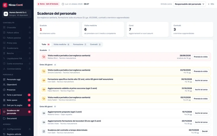This screenshot has width=217, height=136.
Task: Click the Note spese receipt icon
Action: click(x=4, y=100)
